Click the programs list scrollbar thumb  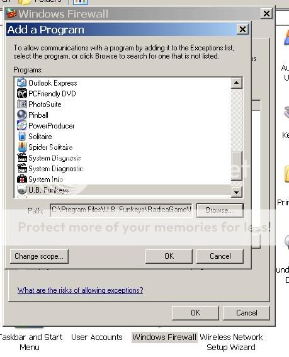coord(236,166)
